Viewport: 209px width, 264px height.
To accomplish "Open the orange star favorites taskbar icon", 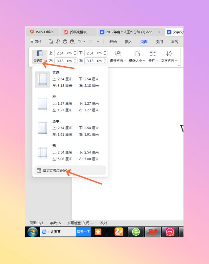I will (98, 232).
